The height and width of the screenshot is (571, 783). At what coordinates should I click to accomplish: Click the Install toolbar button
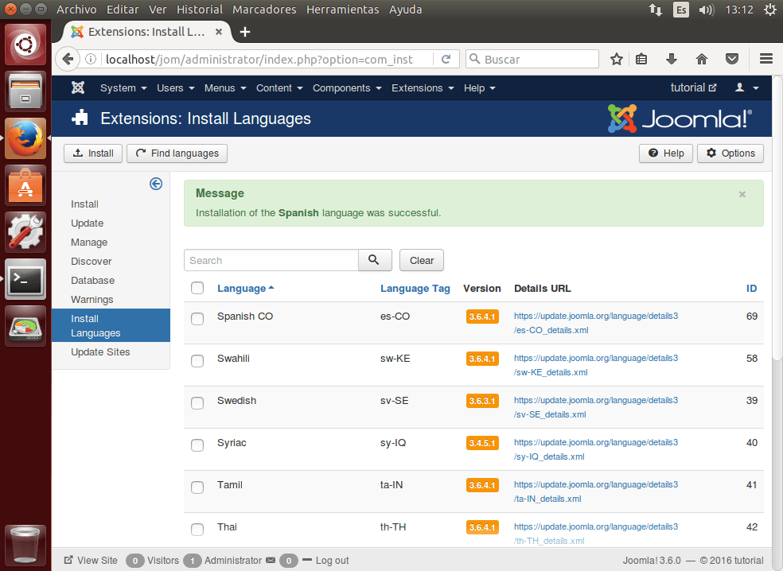pos(93,153)
